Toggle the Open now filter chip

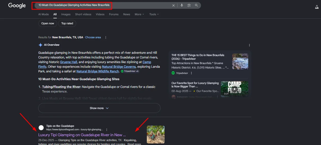[x=48, y=23]
